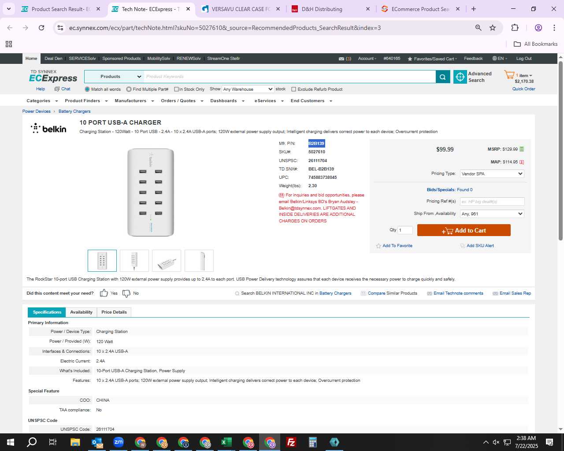Open the browser zoom magnifier icon
The width and height of the screenshot is (564, 451).
pyautogui.click(x=478, y=28)
